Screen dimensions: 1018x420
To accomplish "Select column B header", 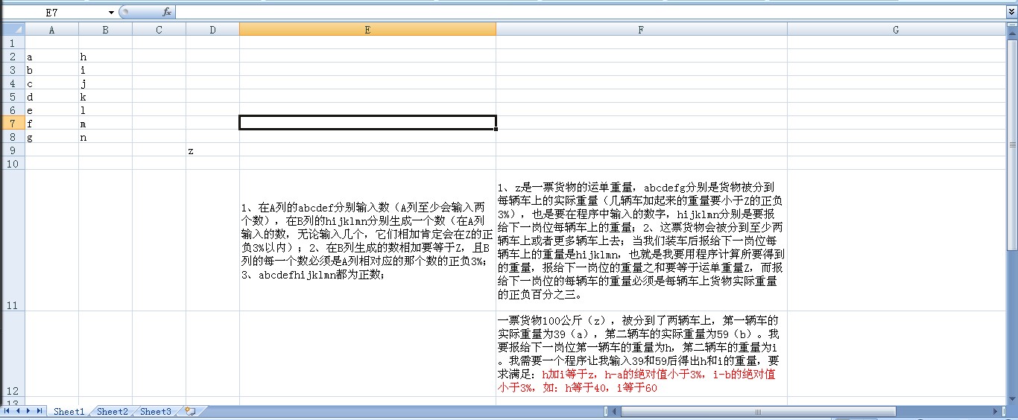I will (x=105, y=30).
